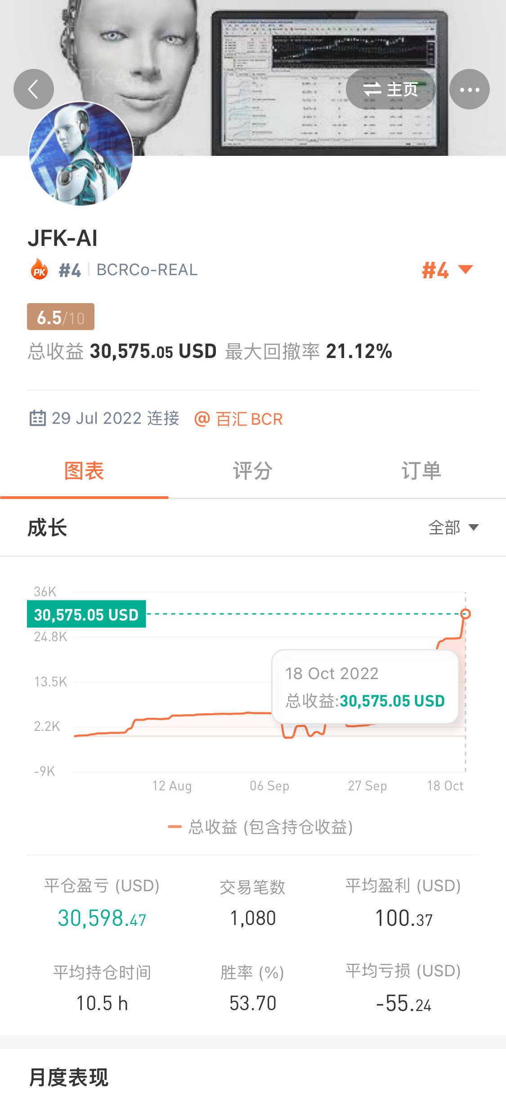Open the three-dots more options menu
The height and width of the screenshot is (1097, 506).
pos(469,89)
